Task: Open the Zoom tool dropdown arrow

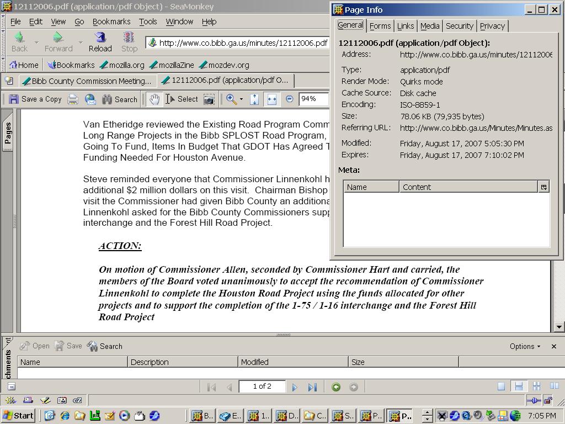Action: 242,99
